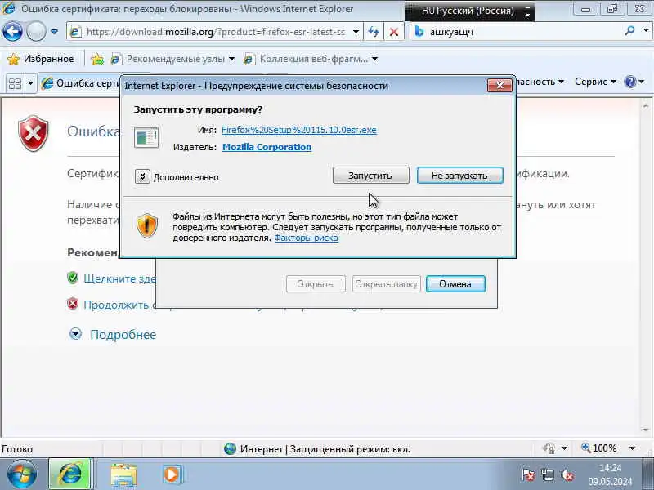Click the Подробнее text link
Viewport: 654px width, 490px height.
point(123,335)
